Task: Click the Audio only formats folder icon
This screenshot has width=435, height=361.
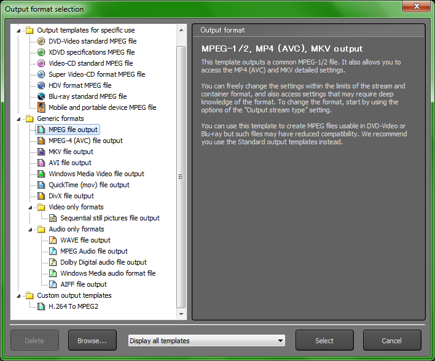Action: tap(41, 229)
